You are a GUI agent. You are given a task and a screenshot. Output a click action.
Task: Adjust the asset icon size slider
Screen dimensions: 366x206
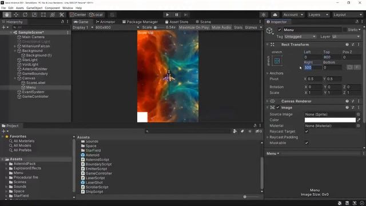[x=245, y=197]
